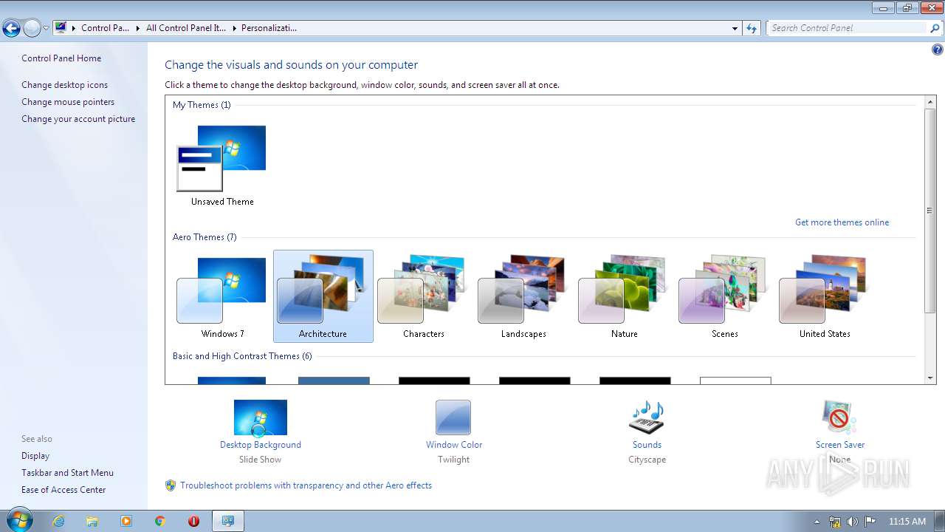Open Ease of Access Center link
945x532 pixels.
pos(63,490)
